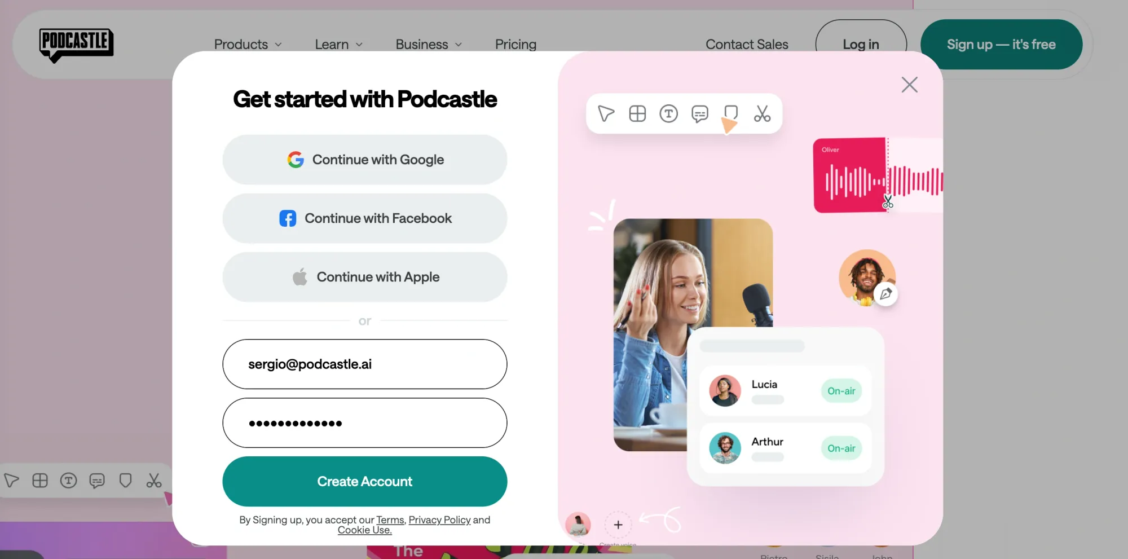Image resolution: width=1128 pixels, height=559 pixels.
Task: Toggle Lucia's On-air status
Action: [841, 390]
